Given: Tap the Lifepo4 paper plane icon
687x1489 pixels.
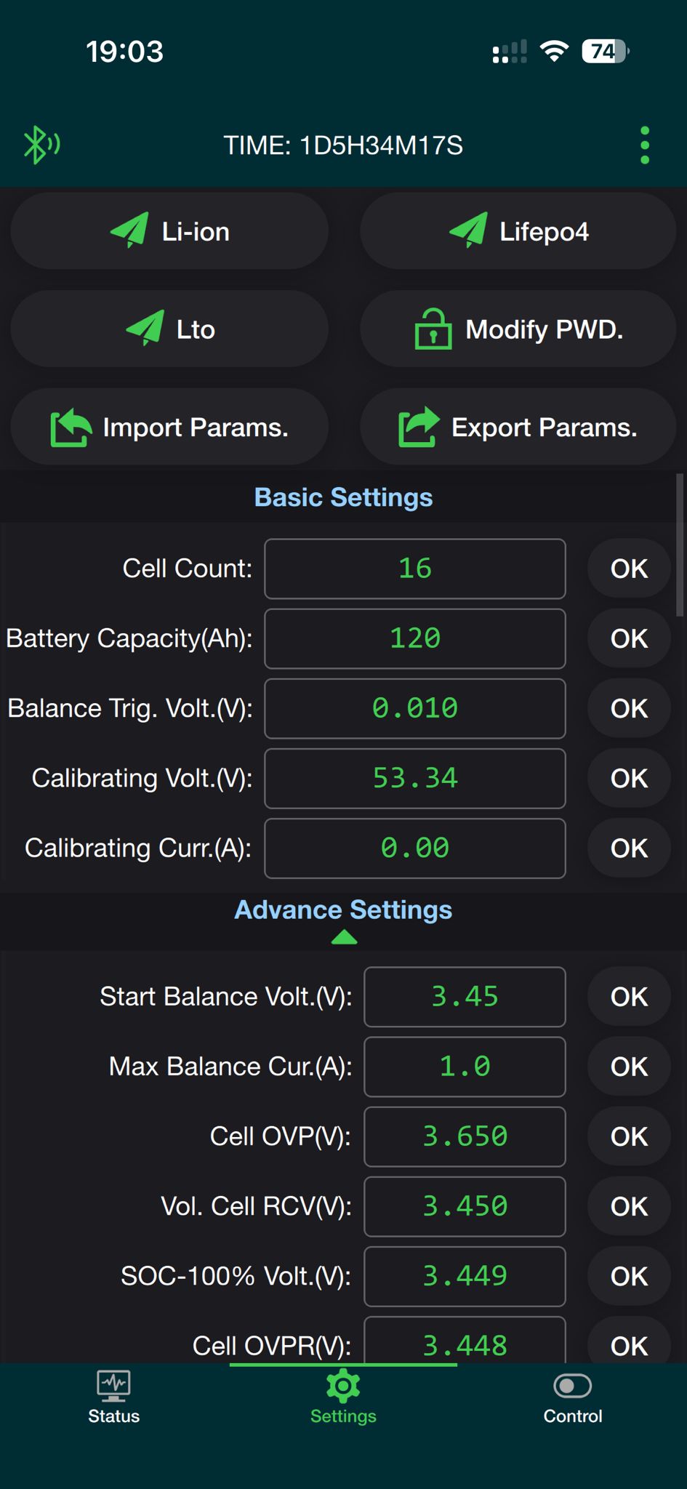Looking at the screenshot, I should (468, 231).
